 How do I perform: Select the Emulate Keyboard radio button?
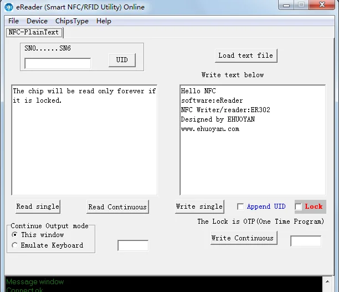click(x=15, y=245)
